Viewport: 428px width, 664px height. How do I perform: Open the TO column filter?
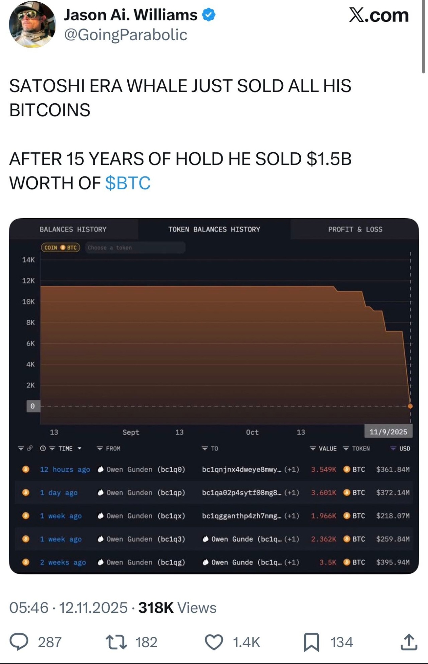pyautogui.click(x=204, y=448)
